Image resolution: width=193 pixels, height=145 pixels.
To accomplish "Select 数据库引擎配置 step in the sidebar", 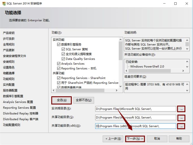I will click(x=13, y=96).
